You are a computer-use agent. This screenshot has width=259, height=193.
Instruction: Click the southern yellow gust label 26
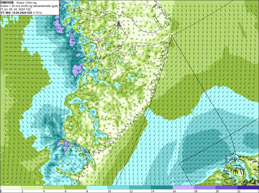(x=62, y=142)
